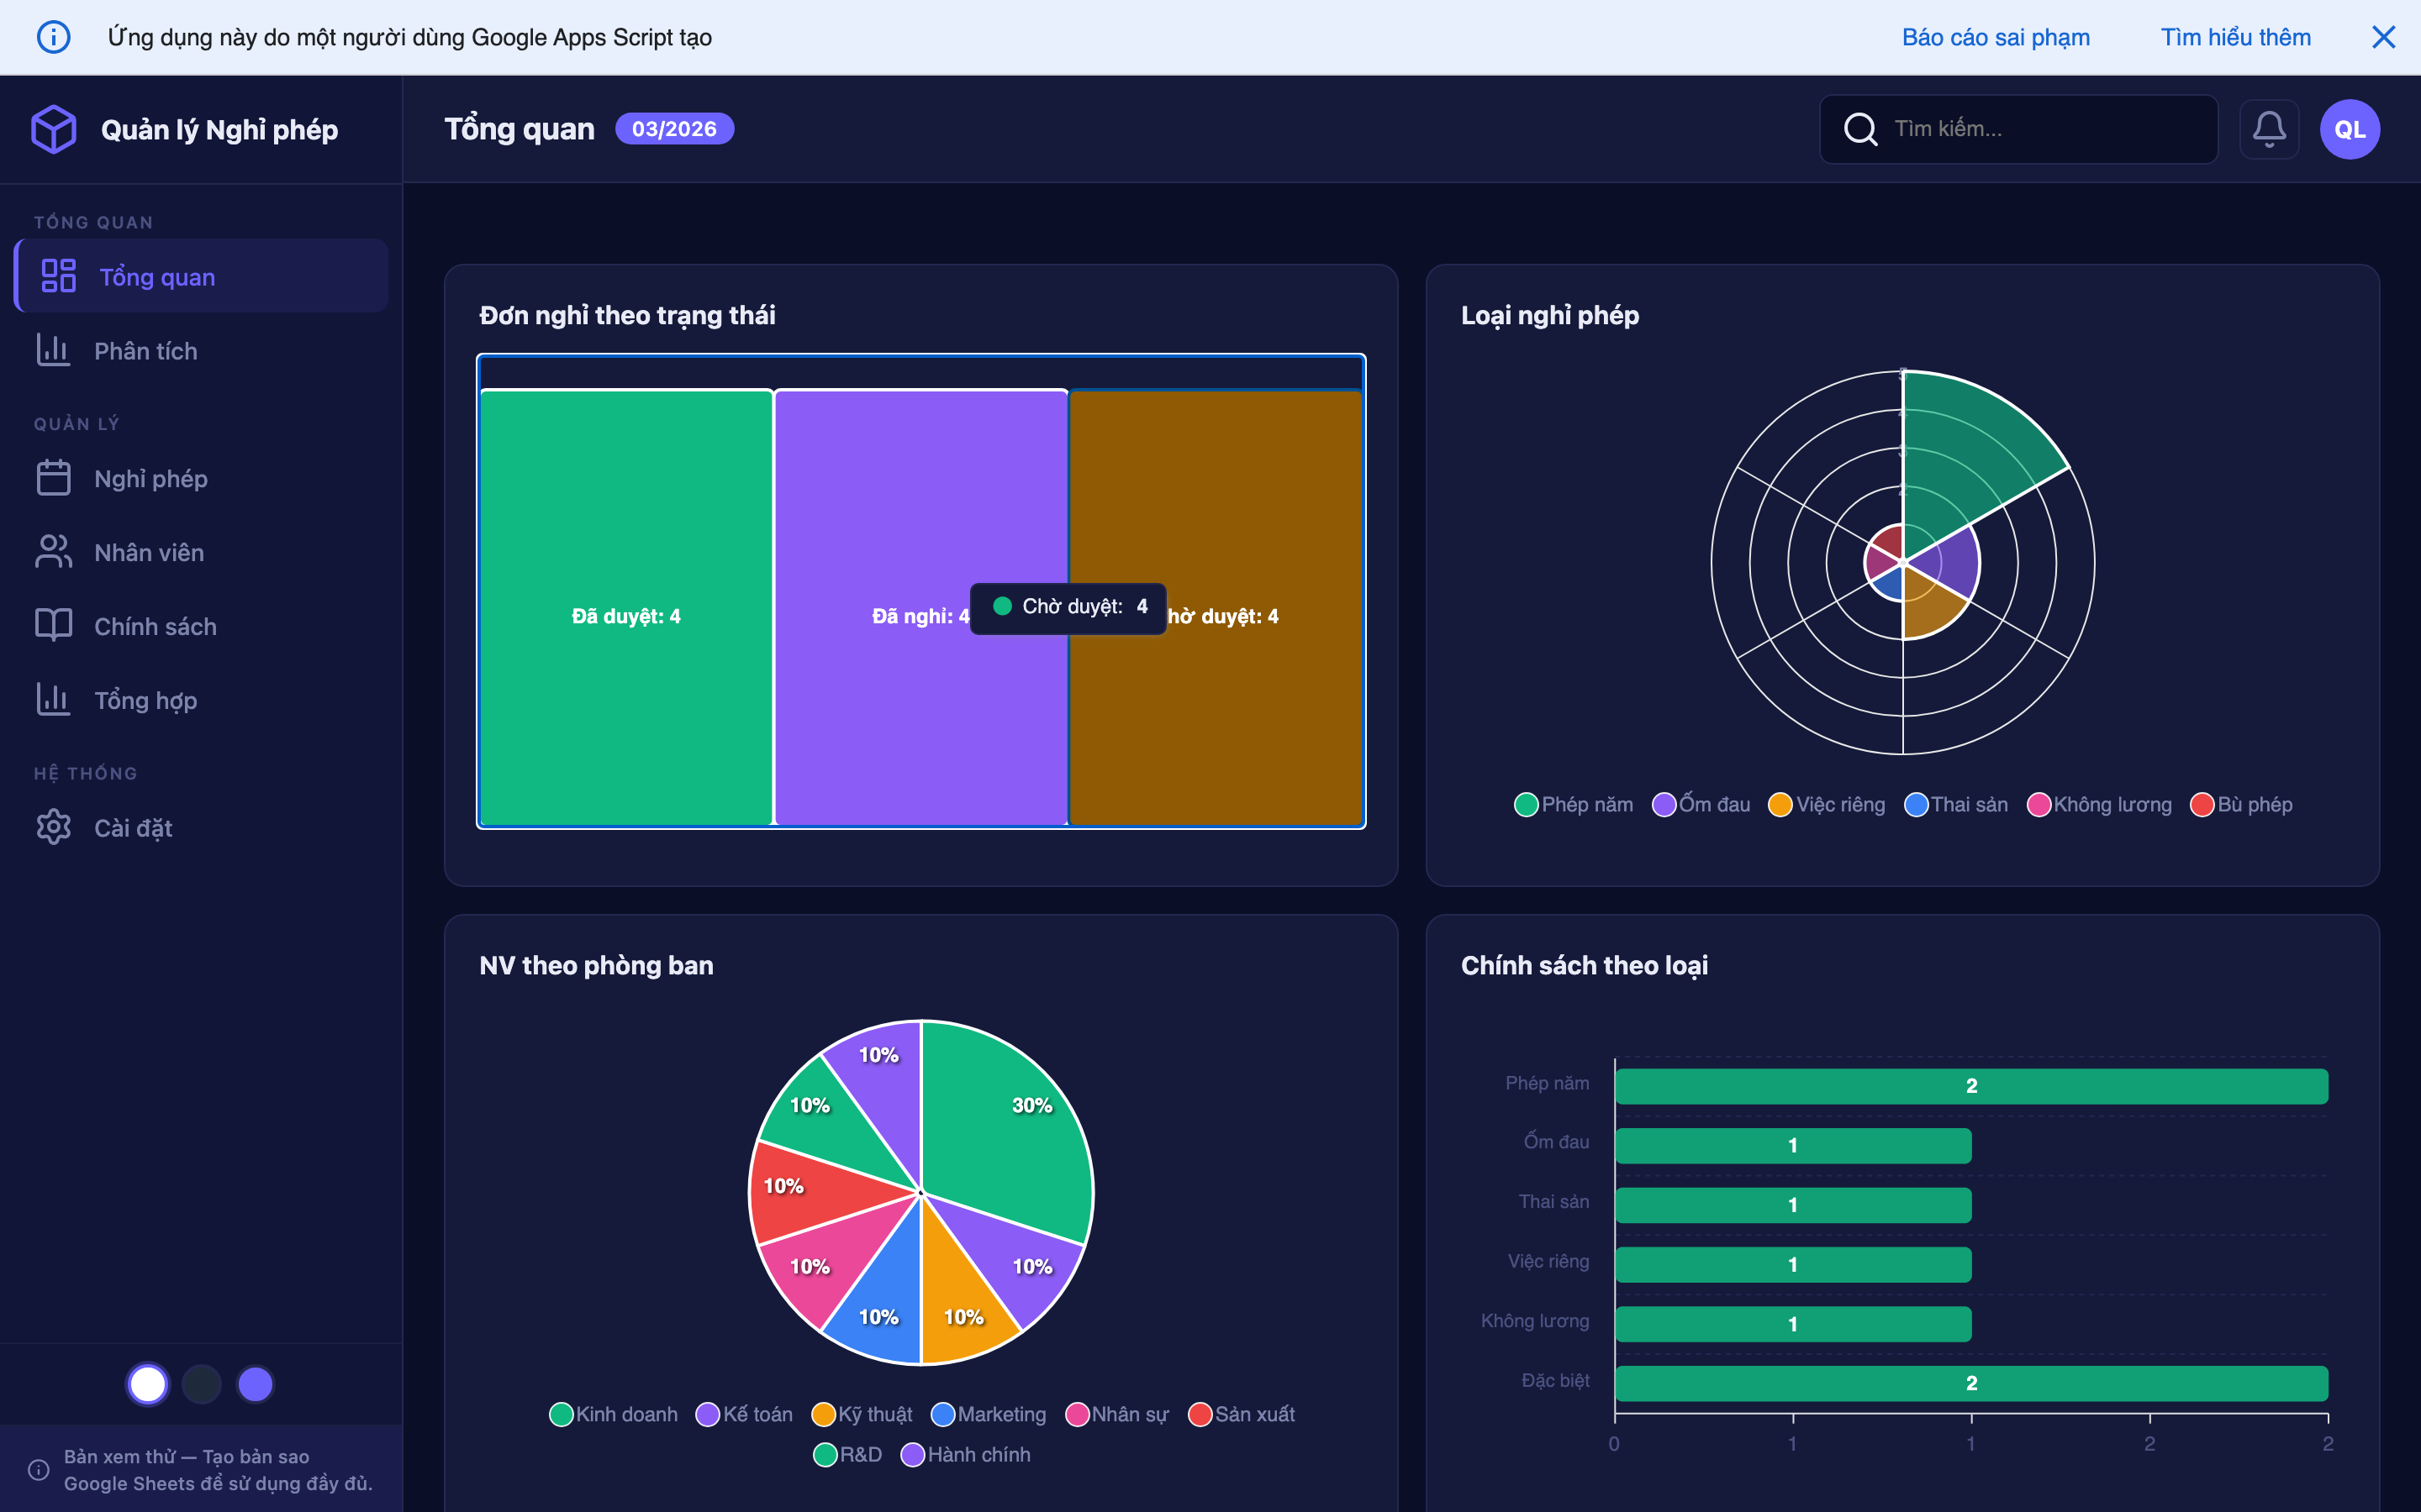The height and width of the screenshot is (1512, 2421).
Task: Click the notification bell icon
Action: [x=2270, y=128]
